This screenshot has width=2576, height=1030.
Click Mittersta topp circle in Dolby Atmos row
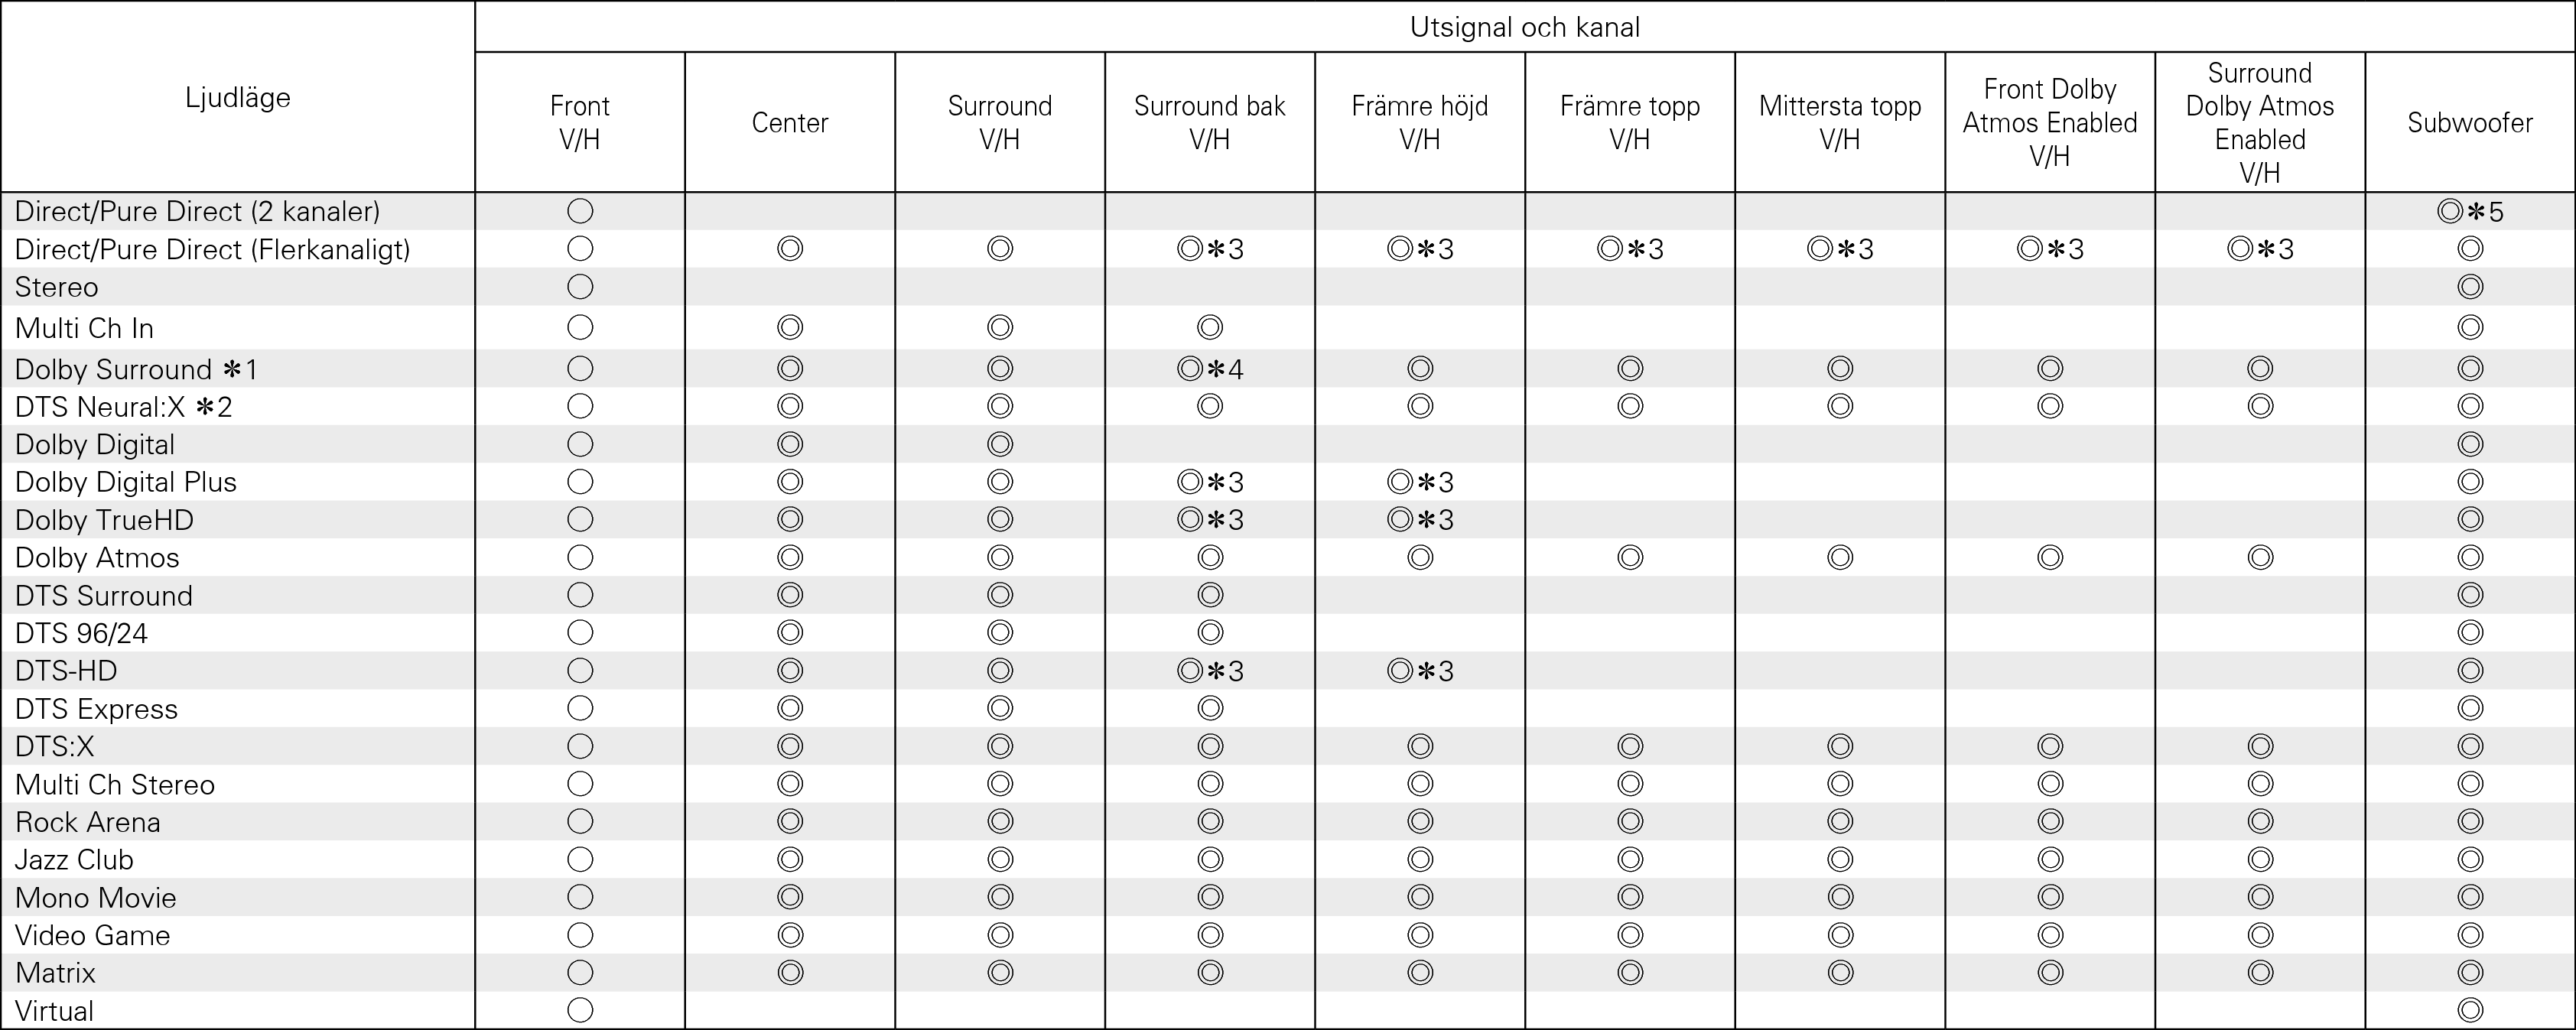(x=1840, y=557)
